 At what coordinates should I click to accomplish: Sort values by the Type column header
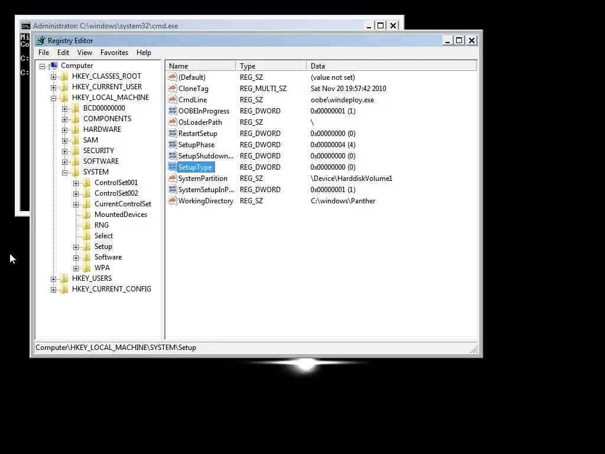click(271, 66)
